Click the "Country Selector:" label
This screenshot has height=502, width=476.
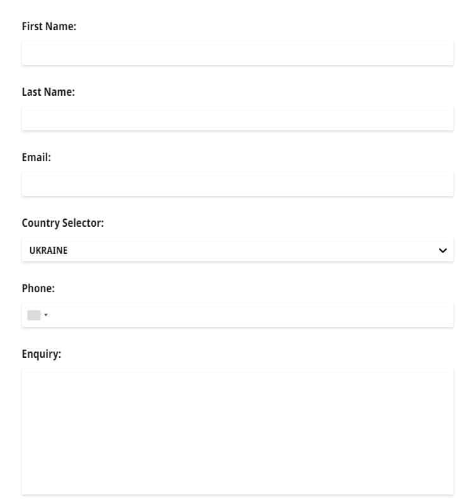[62, 223]
